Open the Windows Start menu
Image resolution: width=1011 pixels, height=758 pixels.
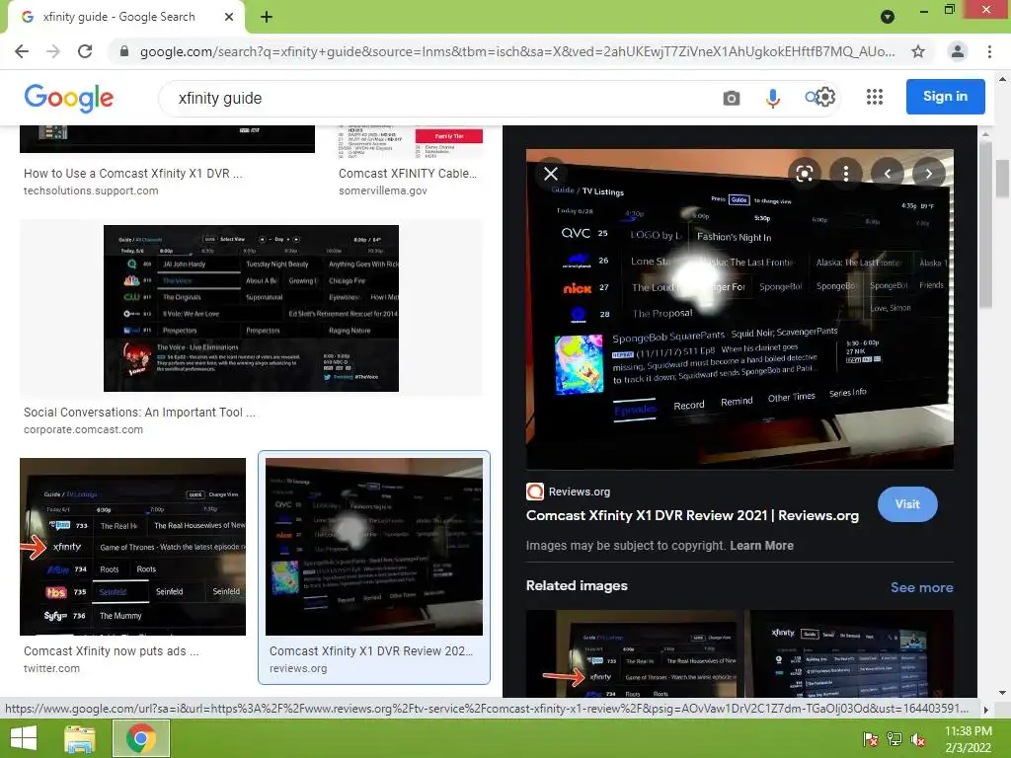[24, 738]
